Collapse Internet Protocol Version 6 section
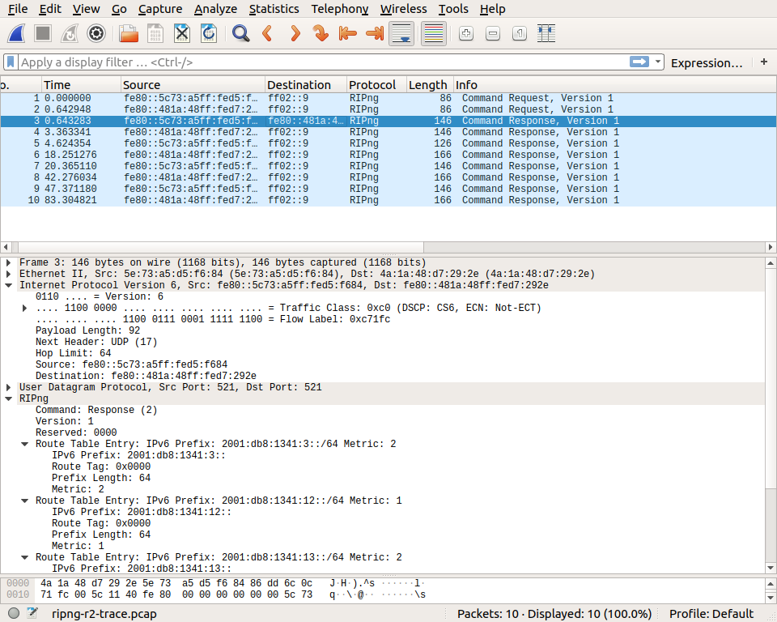This screenshot has height=622, width=777. pyautogui.click(x=8, y=285)
